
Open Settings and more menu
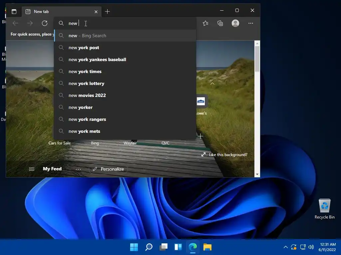pos(250,23)
